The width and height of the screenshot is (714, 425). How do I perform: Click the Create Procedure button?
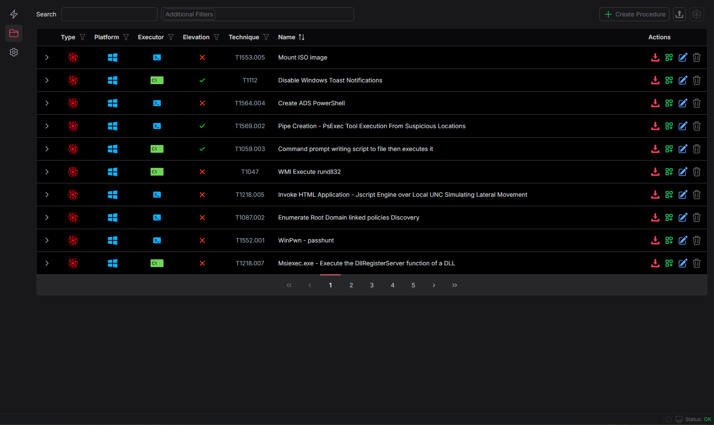[634, 14]
